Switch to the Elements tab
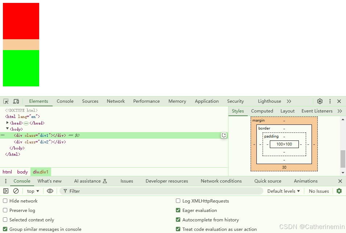This screenshot has height=233, width=346. tap(38, 101)
